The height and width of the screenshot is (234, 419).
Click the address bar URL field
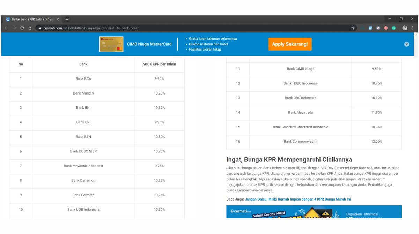[x=196, y=28]
